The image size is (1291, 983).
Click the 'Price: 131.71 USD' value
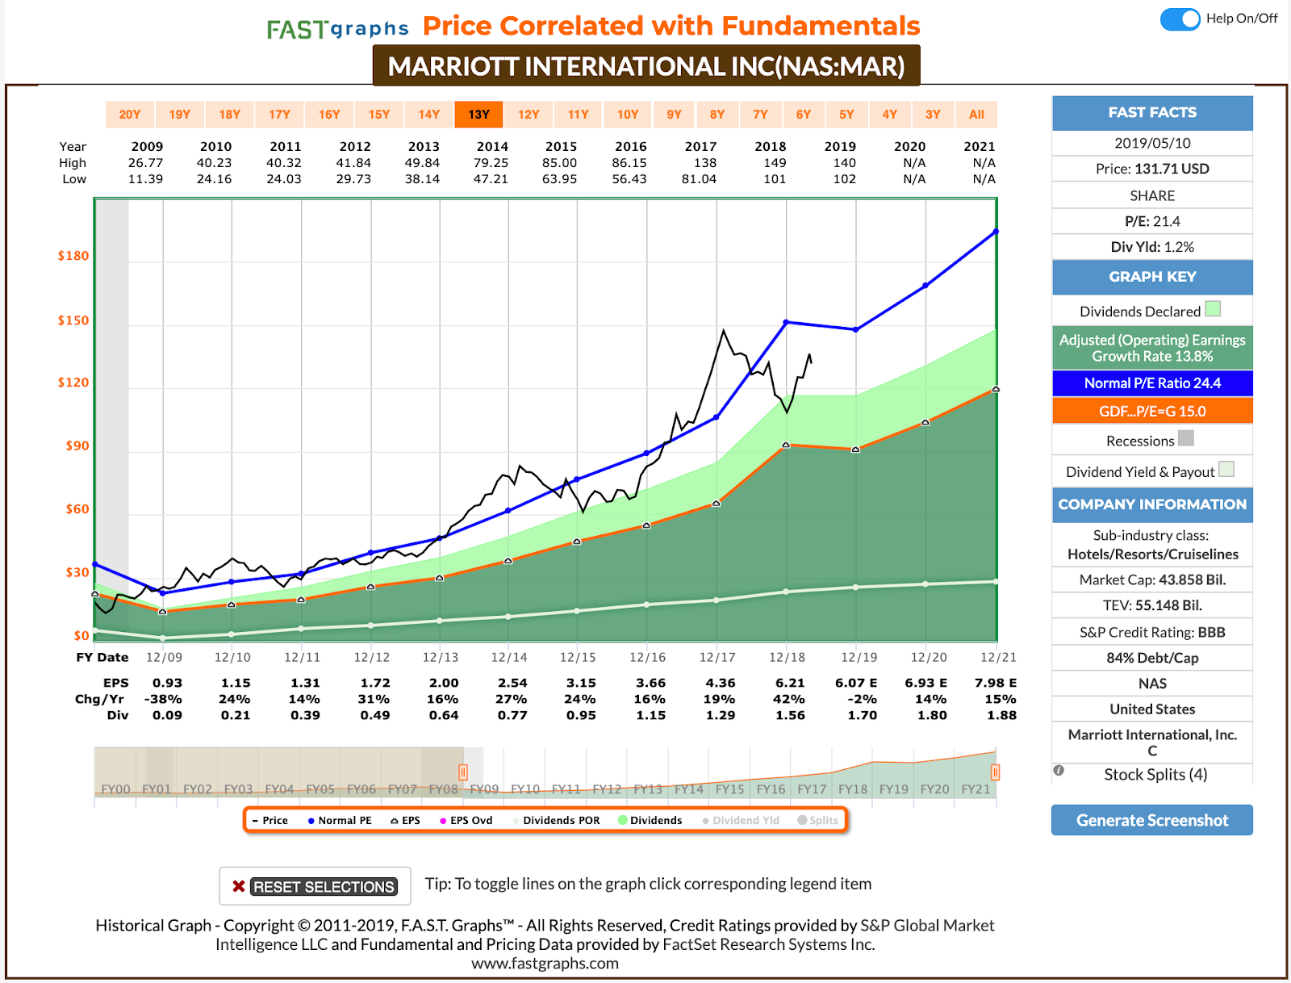tap(1152, 169)
